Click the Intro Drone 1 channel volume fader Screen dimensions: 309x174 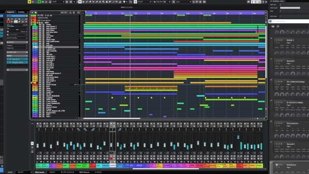coord(38,145)
